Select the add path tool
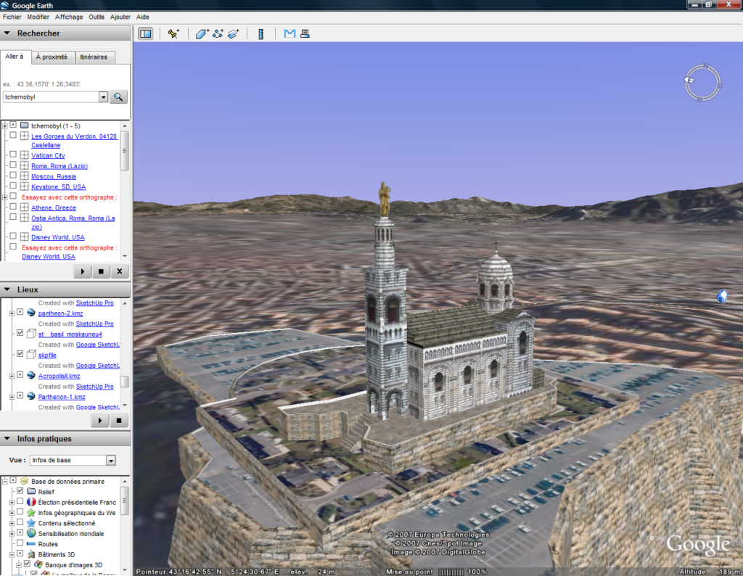This screenshot has width=743, height=576. click(218, 33)
